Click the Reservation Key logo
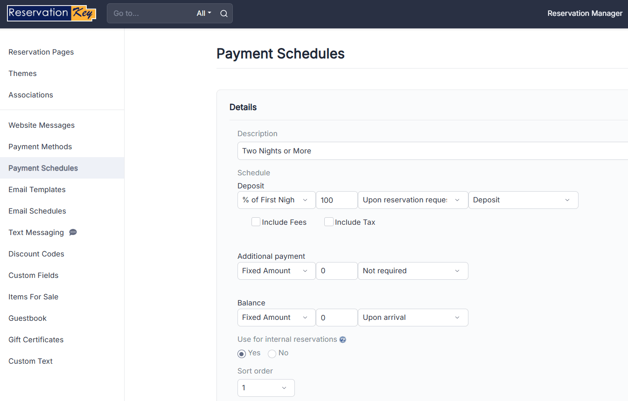The height and width of the screenshot is (401, 628). [x=51, y=13]
